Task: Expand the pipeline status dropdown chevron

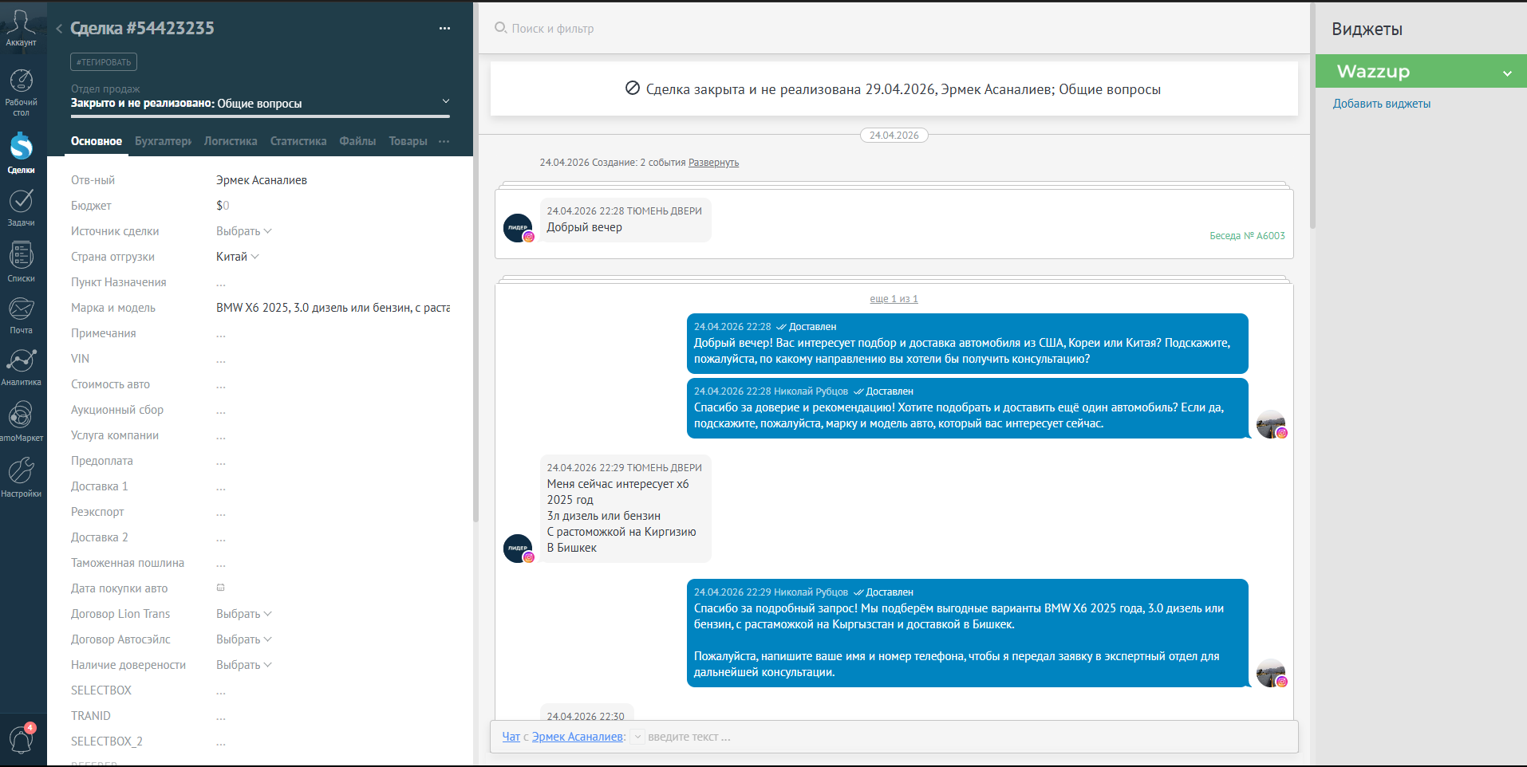Action: click(x=446, y=102)
